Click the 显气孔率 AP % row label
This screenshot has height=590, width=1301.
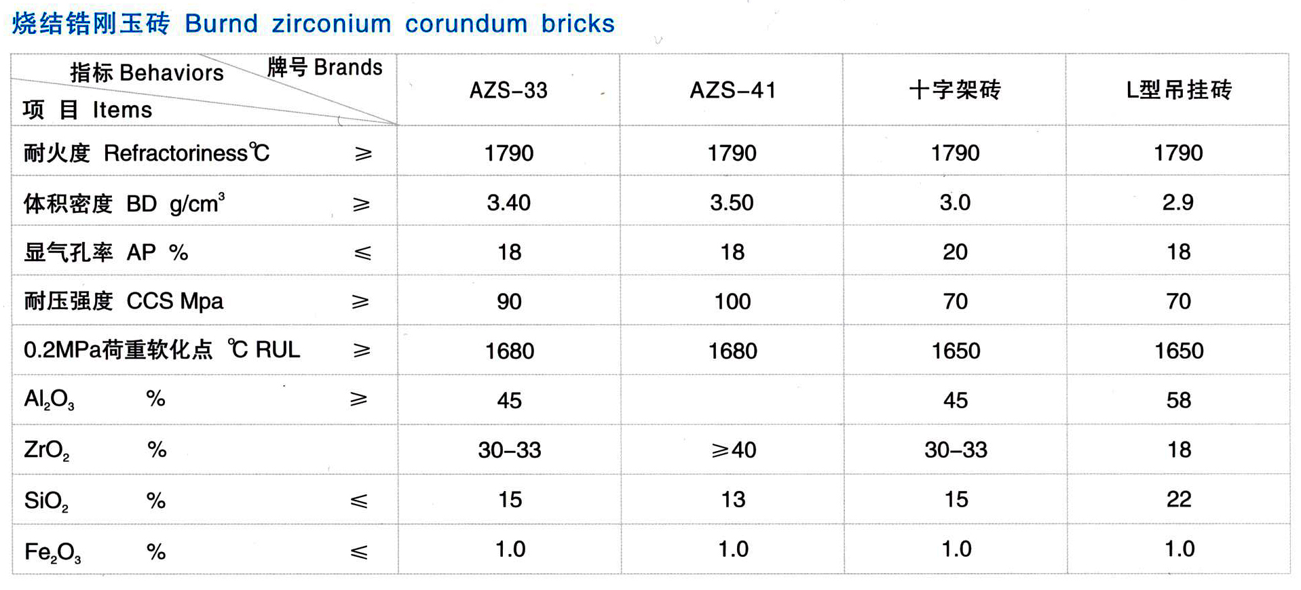(106, 253)
